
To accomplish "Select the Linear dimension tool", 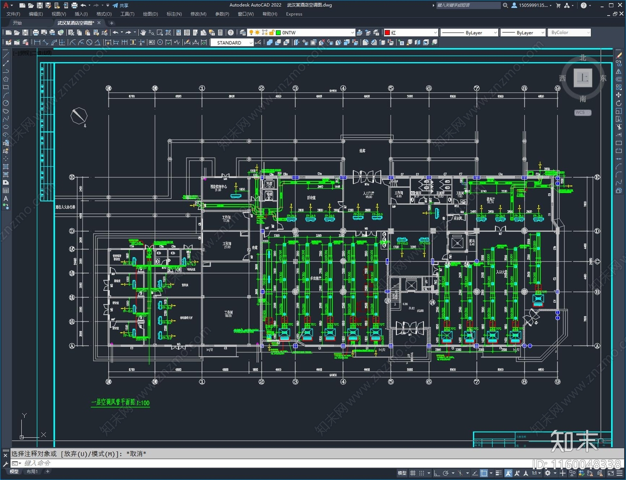I will pos(37,42).
